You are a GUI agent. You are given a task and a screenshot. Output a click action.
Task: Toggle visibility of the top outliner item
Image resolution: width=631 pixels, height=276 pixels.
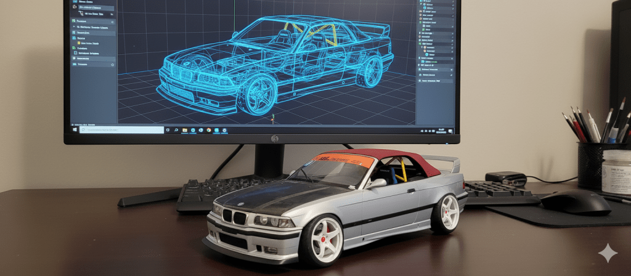(453, 2)
